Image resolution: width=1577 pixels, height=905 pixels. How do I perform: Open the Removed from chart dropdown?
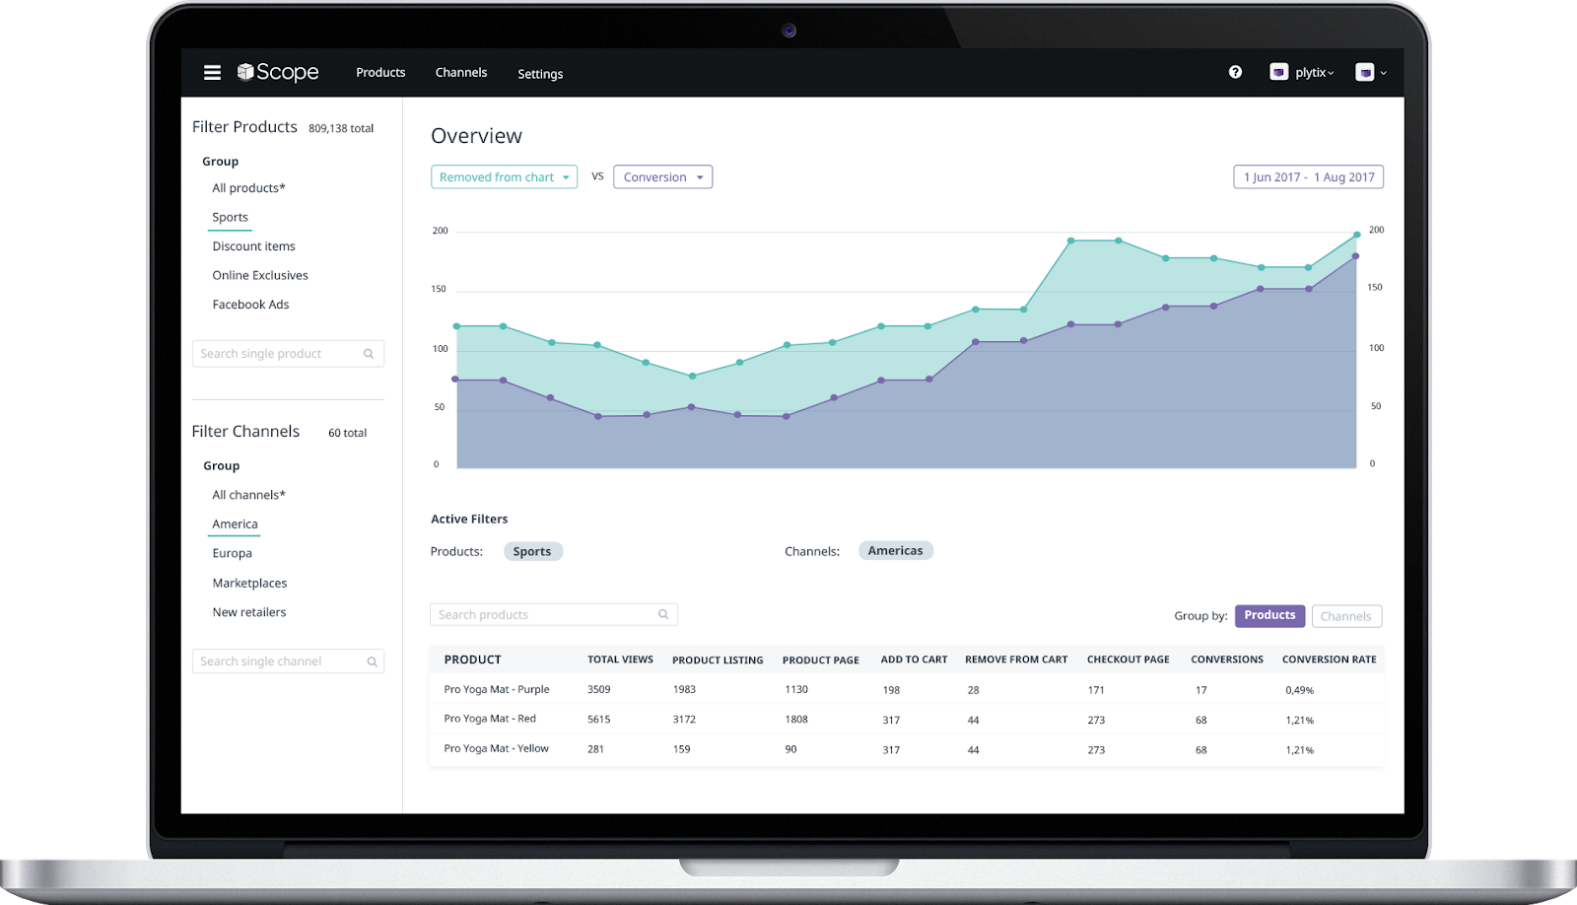click(504, 176)
